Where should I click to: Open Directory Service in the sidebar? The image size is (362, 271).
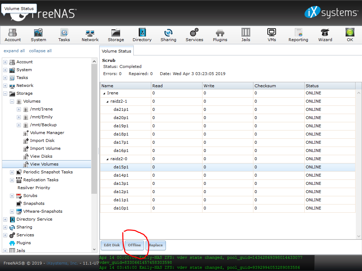coord(34,219)
